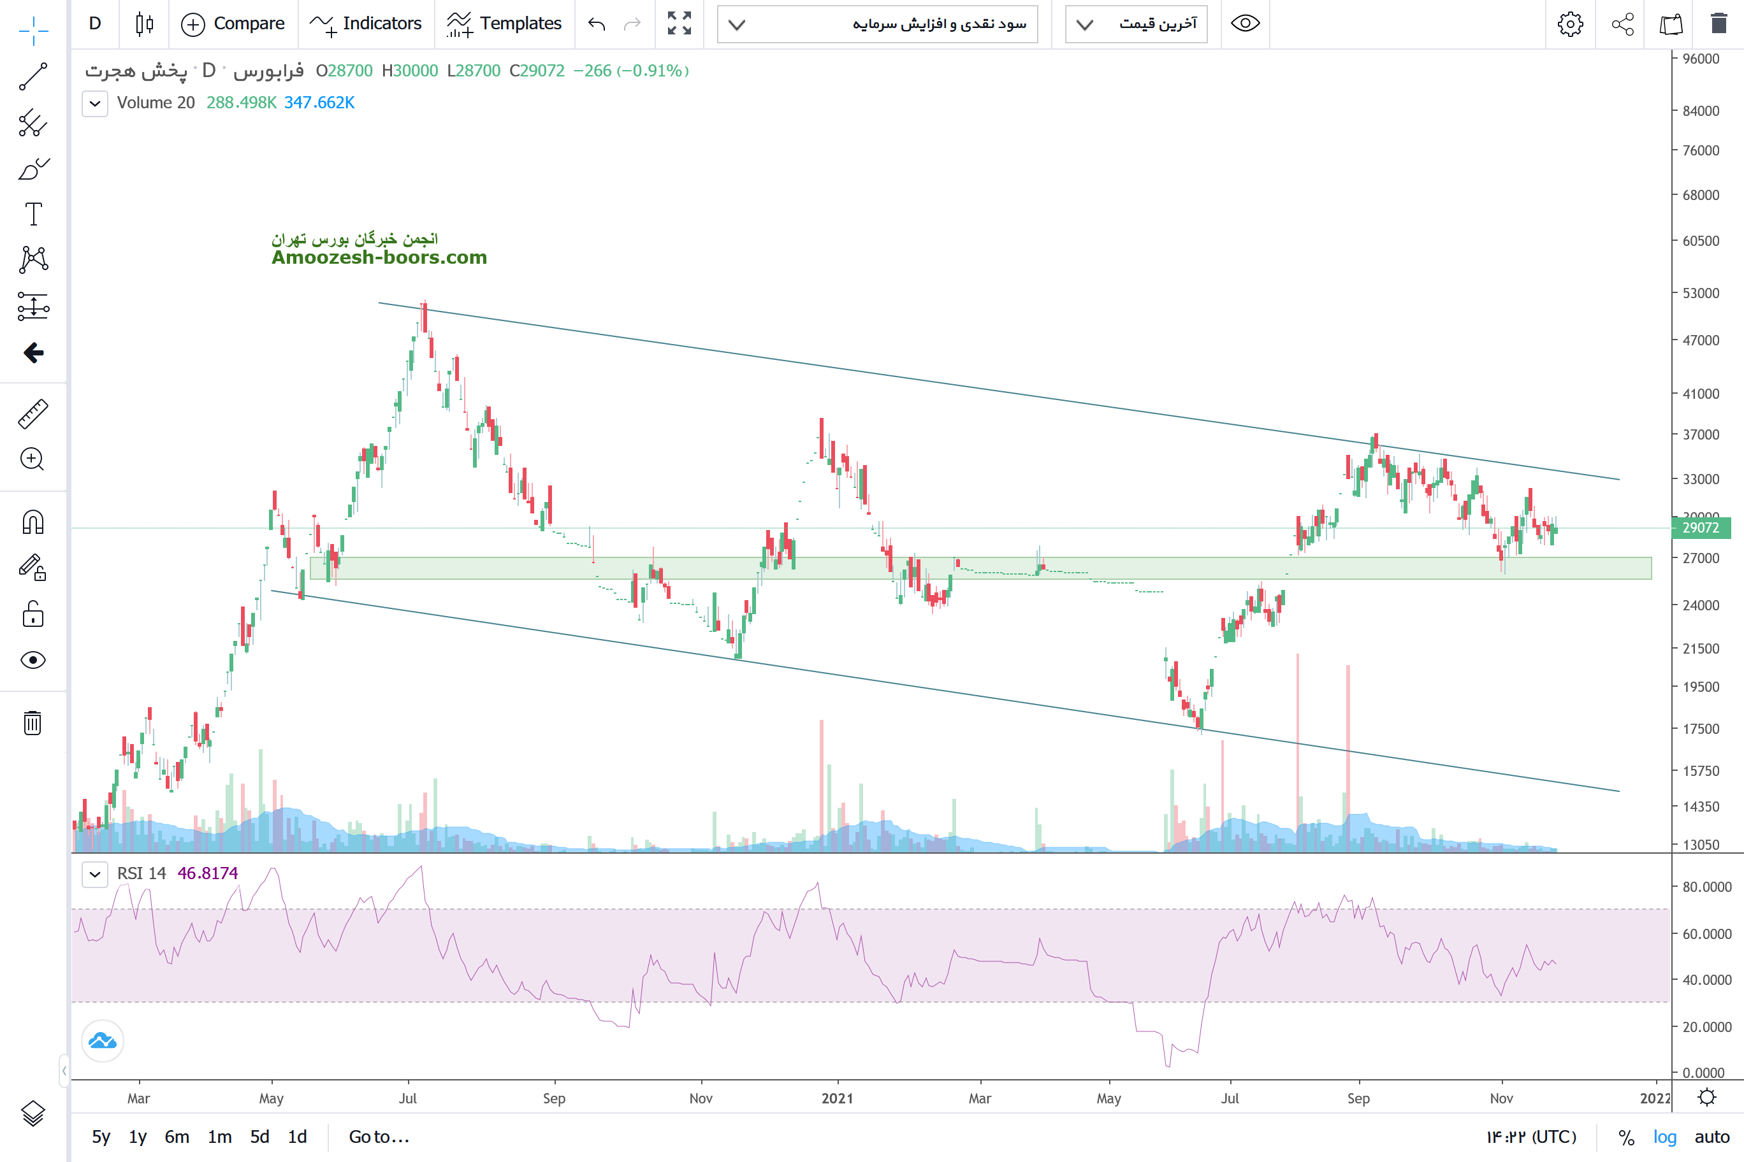Image resolution: width=1744 pixels, height=1162 pixels.
Task: Select the brush drawing tool
Action: [x=33, y=169]
